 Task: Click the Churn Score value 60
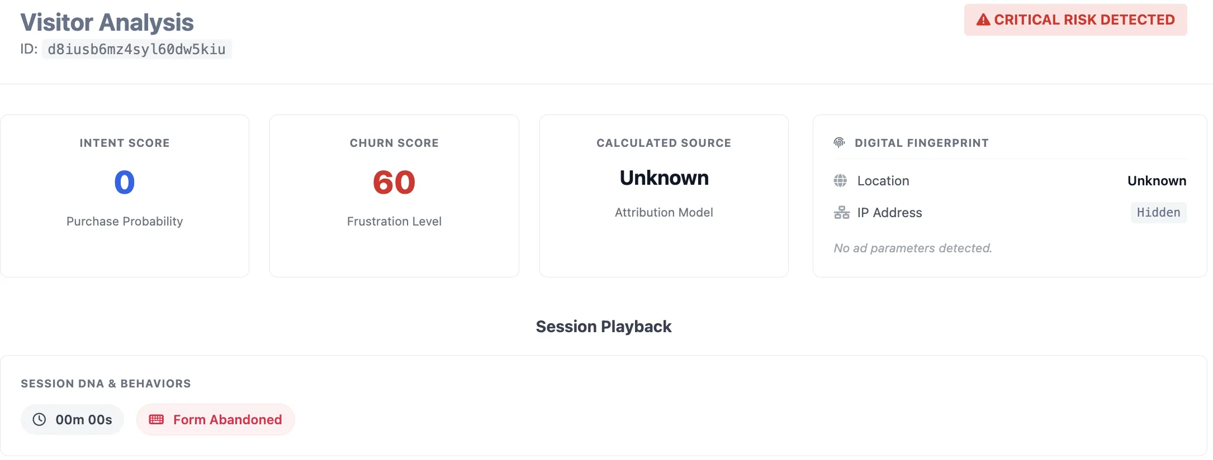point(394,183)
